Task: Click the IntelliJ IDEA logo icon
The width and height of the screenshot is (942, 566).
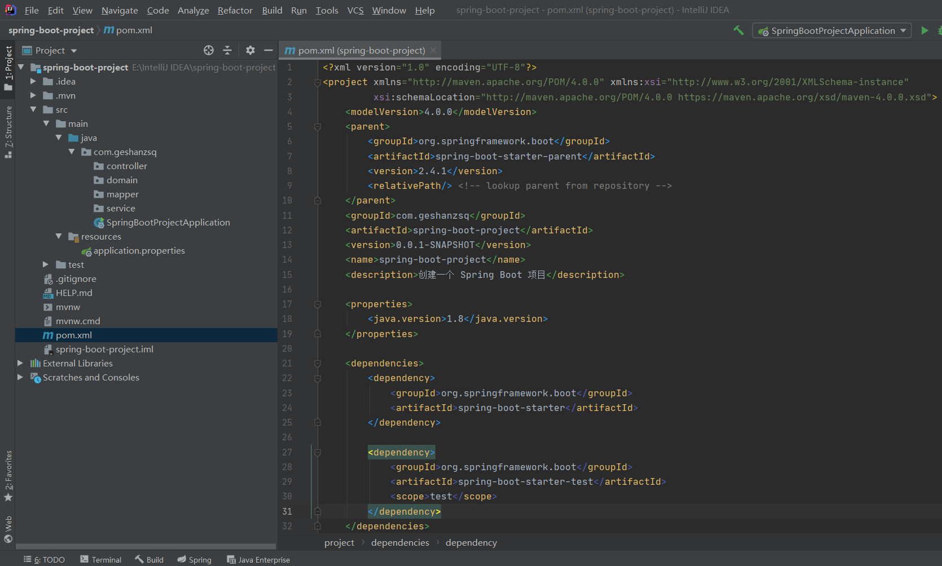Action: 10,10
